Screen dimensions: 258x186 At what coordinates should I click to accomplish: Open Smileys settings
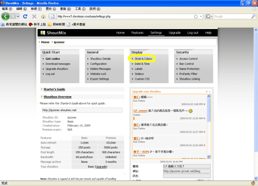[x=139, y=74]
